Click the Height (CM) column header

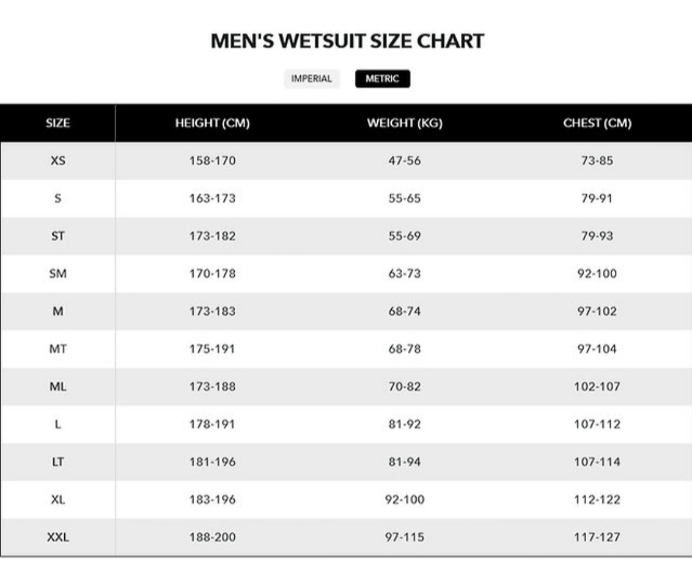pos(212,123)
